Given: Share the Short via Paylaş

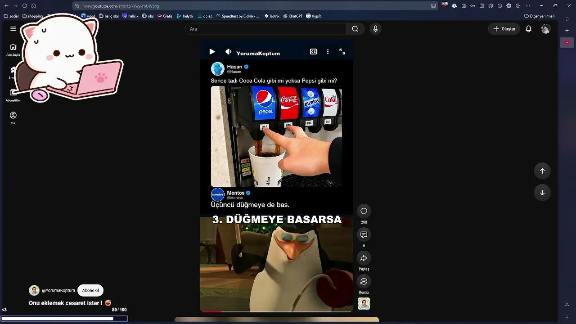Looking at the screenshot, I should tap(364, 258).
